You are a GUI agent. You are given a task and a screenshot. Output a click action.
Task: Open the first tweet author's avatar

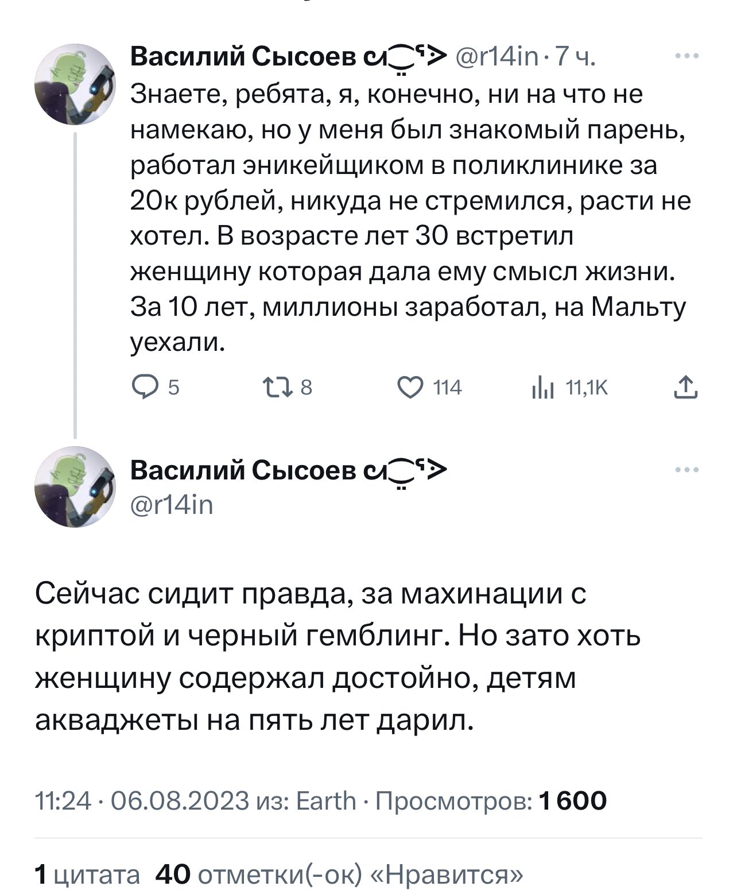(x=75, y=84)
